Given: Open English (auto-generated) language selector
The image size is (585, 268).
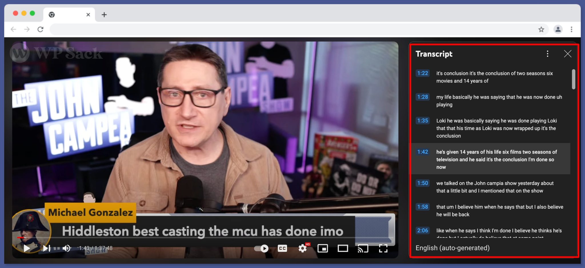Looking at the screenshot, I should point(452,248).
